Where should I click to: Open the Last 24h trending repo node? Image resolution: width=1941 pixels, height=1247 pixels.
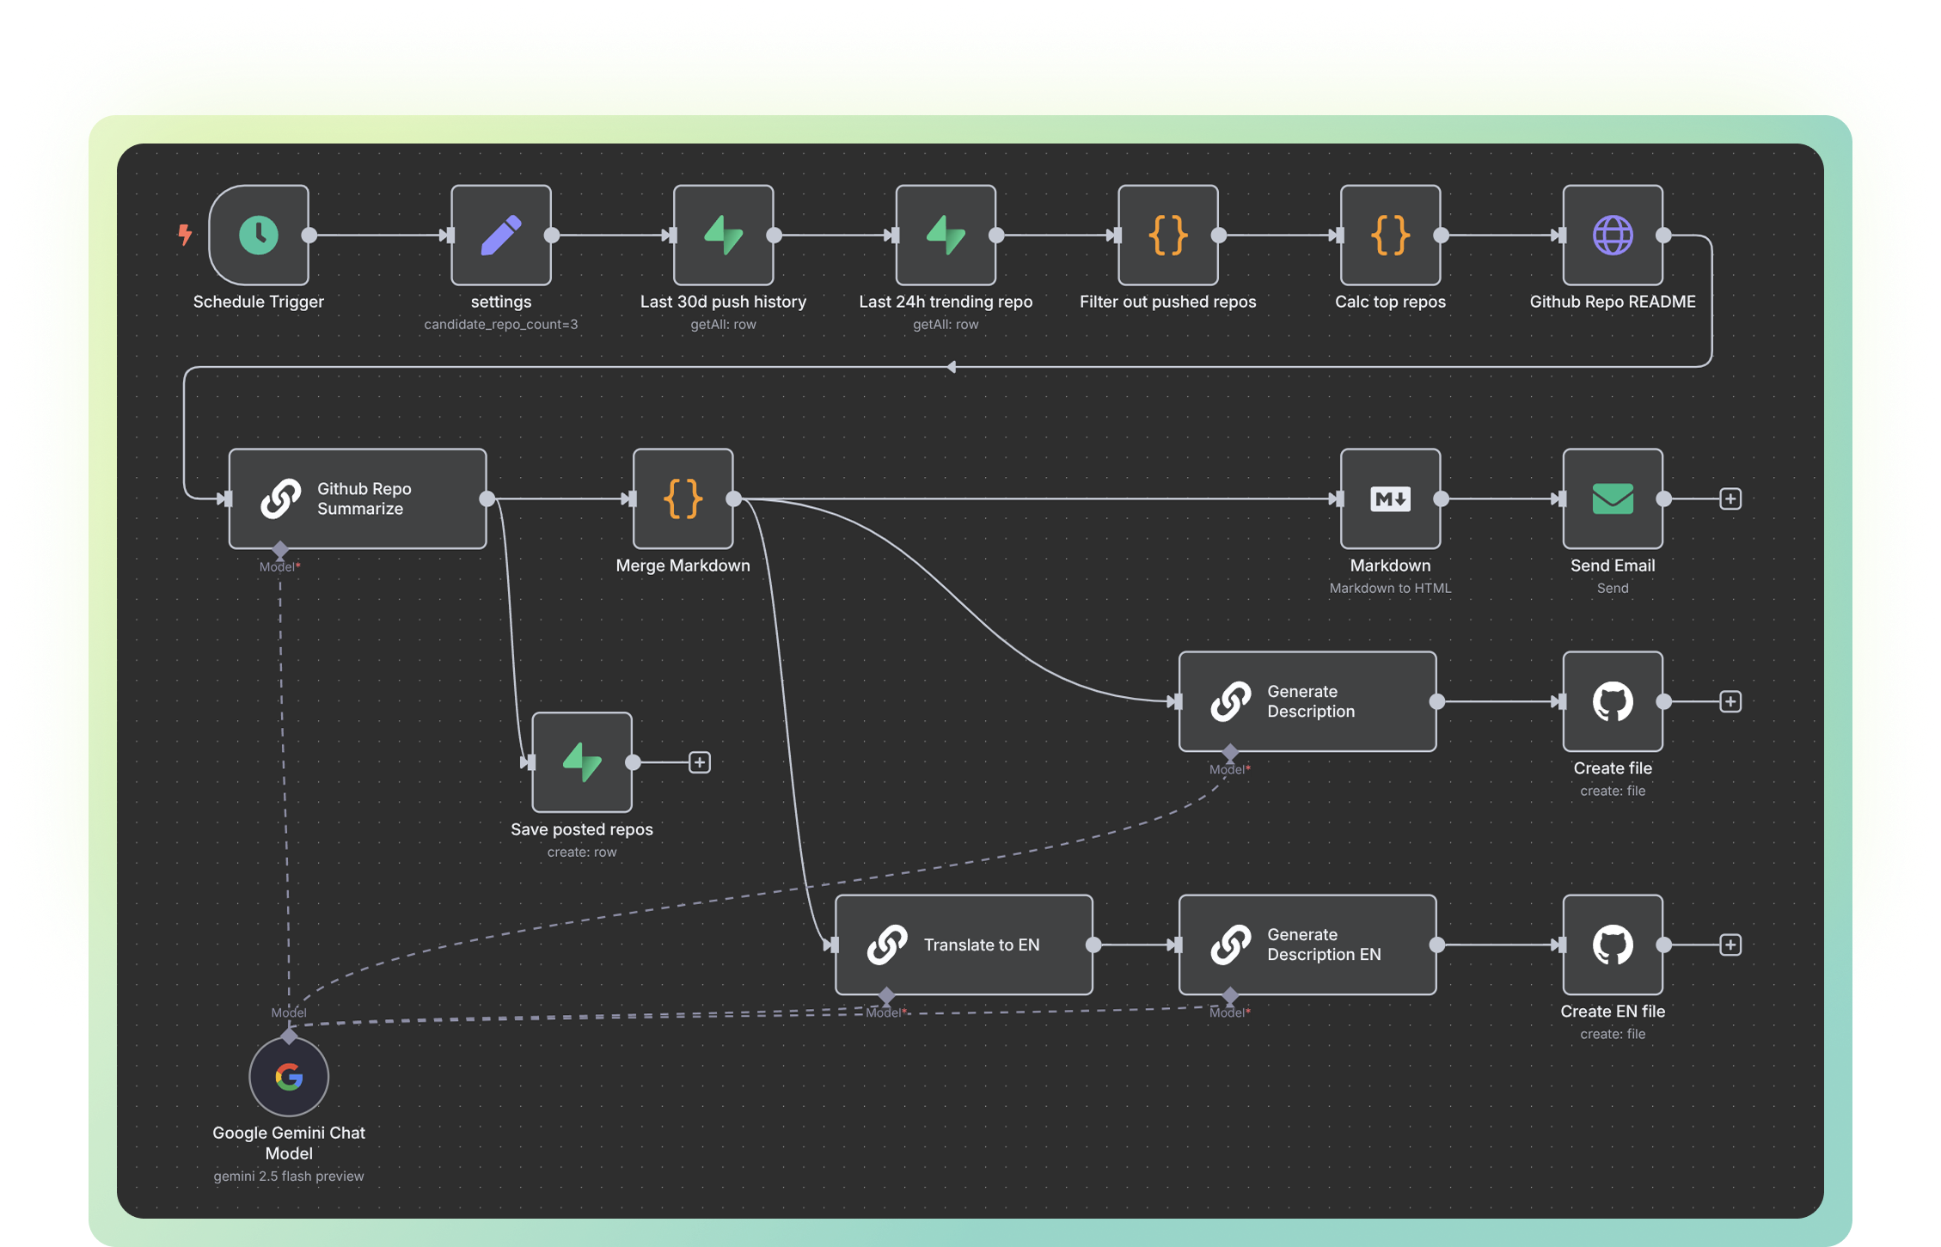point(946,235)
